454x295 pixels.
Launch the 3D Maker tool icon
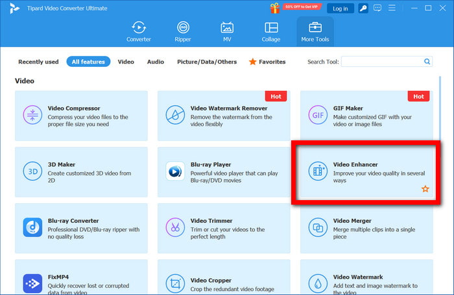pyautogui.click(x=32, y=171)
